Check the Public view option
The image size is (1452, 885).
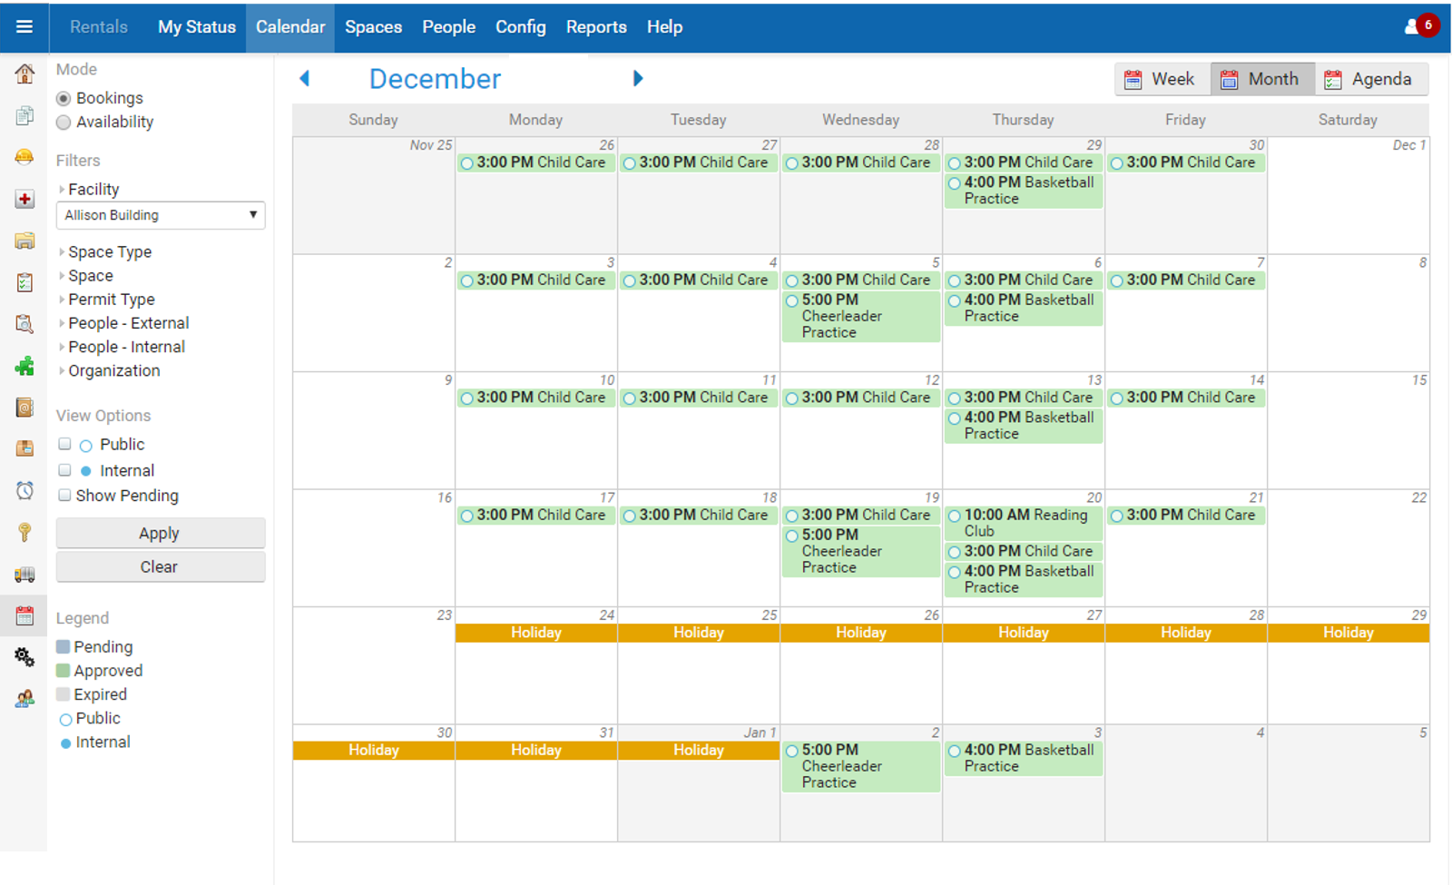point(64,444)
